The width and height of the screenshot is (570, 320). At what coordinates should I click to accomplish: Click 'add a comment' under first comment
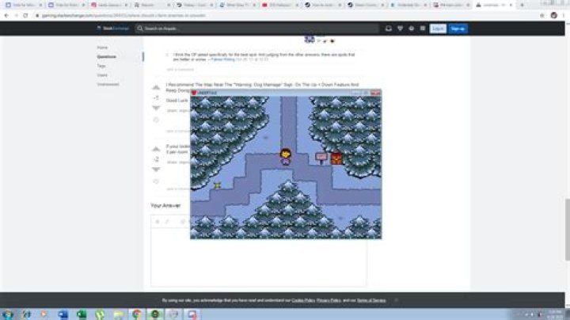click(180, 70)
